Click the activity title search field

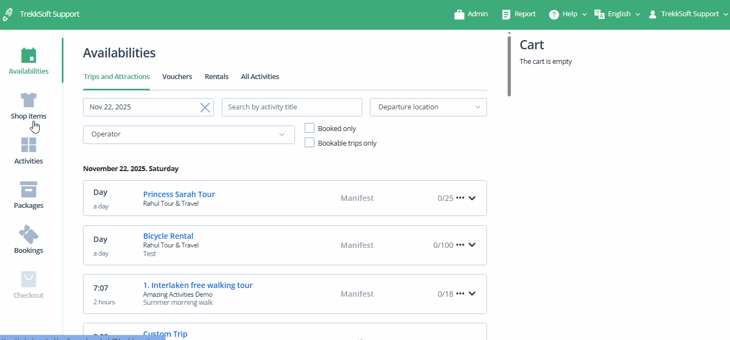[292, 107]
